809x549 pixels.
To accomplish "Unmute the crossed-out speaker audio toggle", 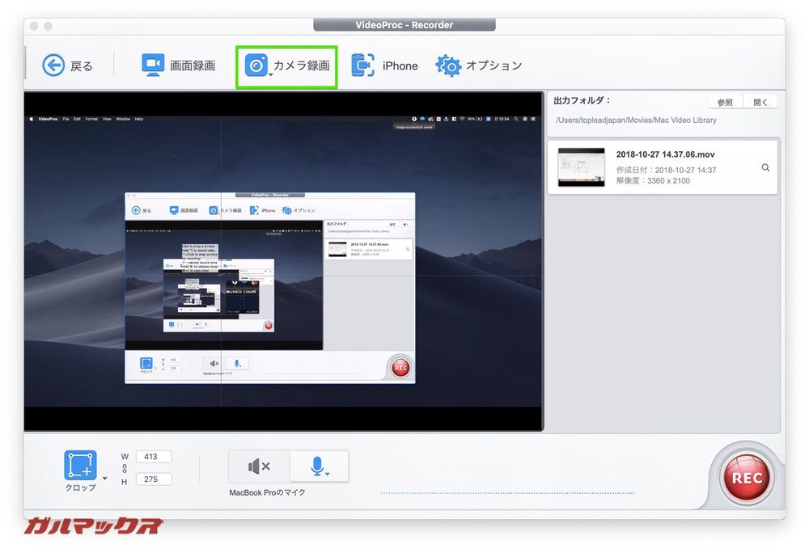I will click(257, 466).
